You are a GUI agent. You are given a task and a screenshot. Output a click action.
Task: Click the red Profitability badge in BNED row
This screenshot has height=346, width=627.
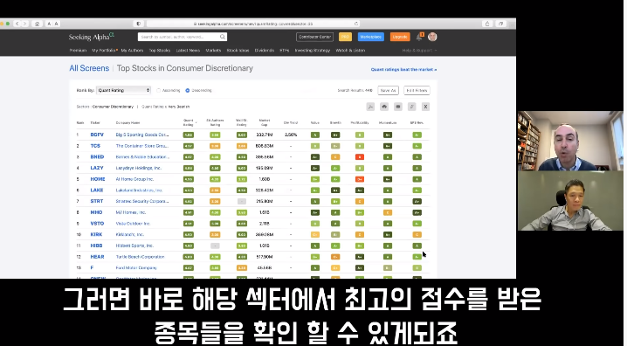[x=360, y=157]
